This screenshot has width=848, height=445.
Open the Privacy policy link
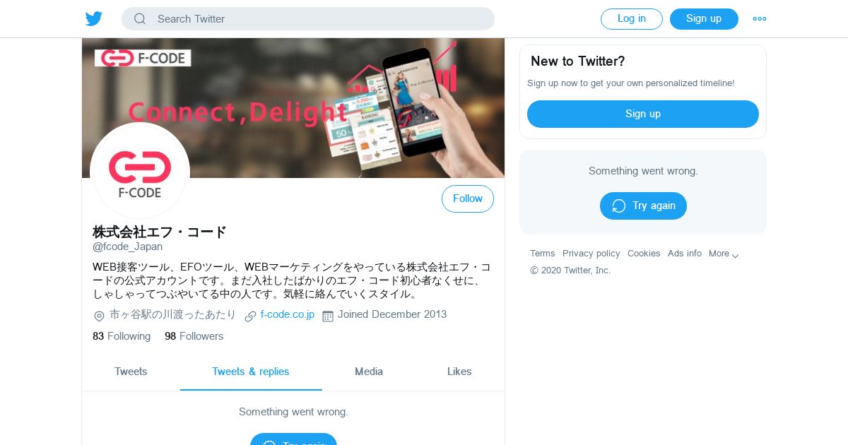pyautogui.click(x=591, y=254)
